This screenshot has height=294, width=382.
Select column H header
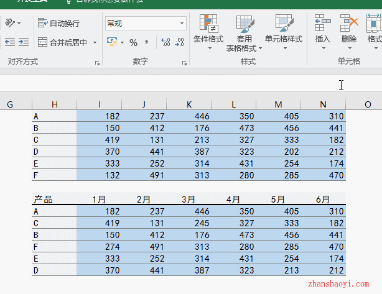pos(54,104)
